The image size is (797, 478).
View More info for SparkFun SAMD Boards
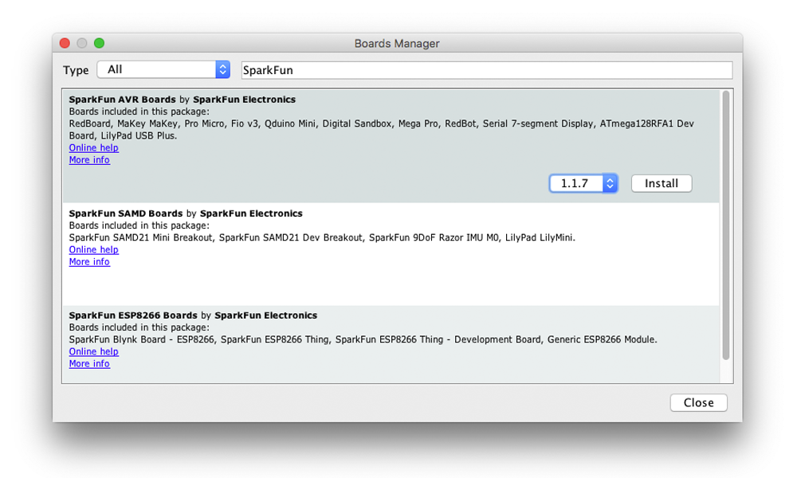(89, 262)
